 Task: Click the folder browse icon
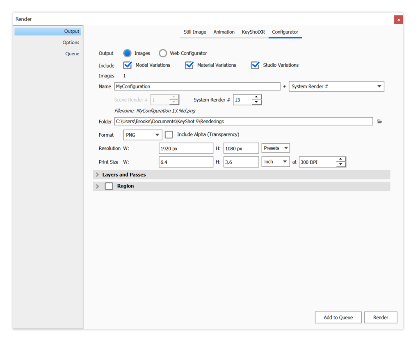point(379,122)
